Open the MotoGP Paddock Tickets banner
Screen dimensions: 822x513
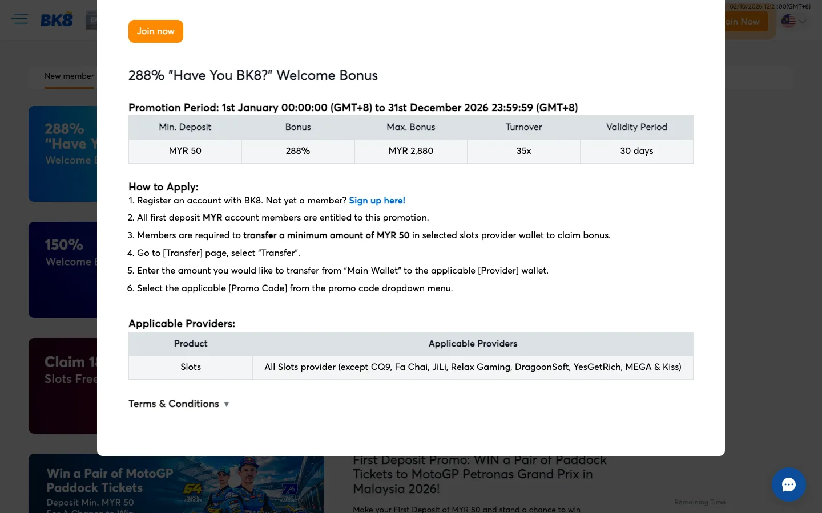click(176, 484)
